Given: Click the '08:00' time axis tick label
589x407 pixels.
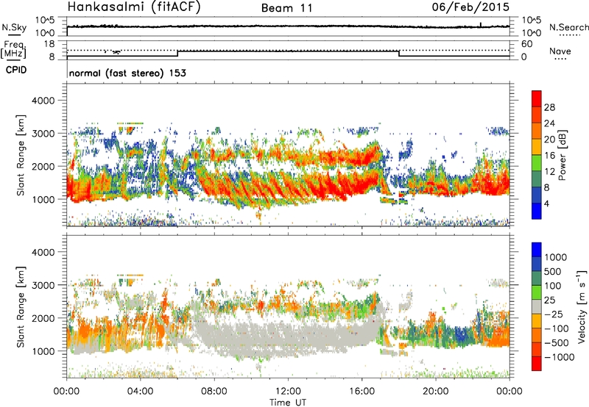Looking at the screenshot, I should click(x=214, y=392).
